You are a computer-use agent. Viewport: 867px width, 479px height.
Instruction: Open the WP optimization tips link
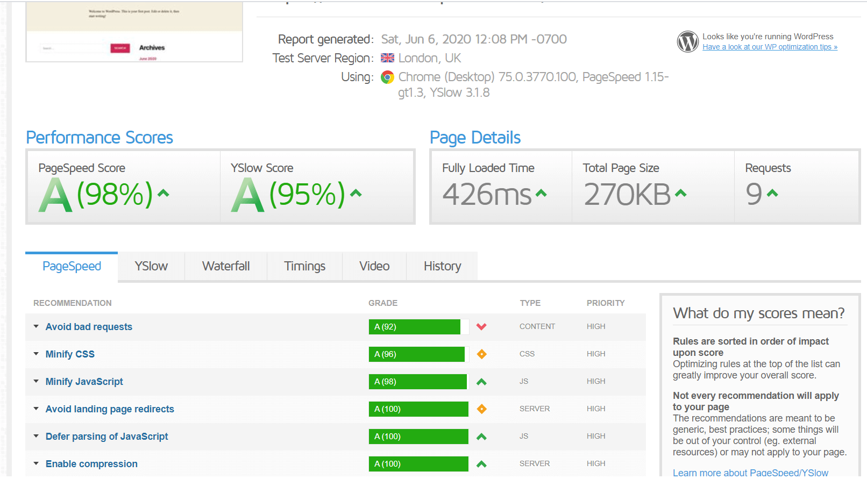click(770, 47)
